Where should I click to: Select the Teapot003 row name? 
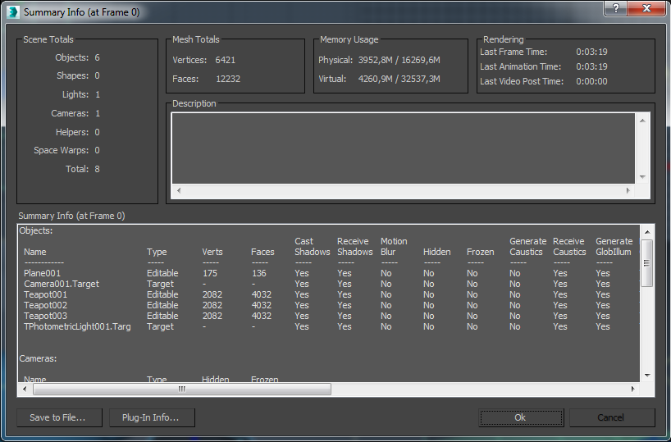pyautogui.click(x=45, y=316)
